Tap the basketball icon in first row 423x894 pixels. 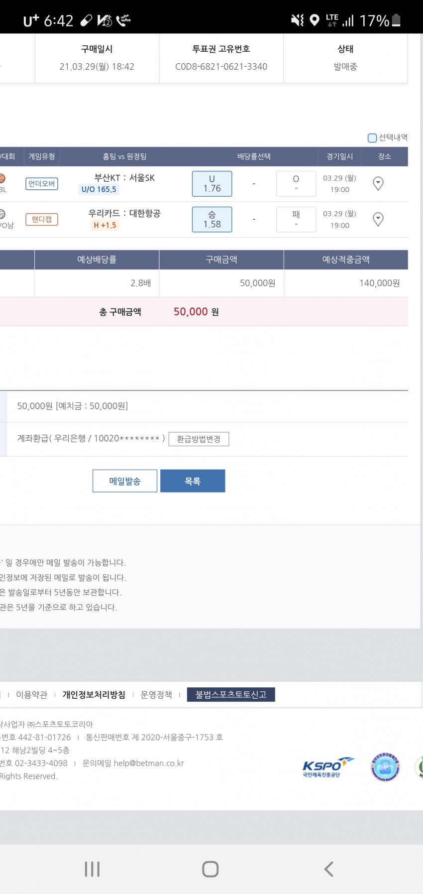coord(2,178)
